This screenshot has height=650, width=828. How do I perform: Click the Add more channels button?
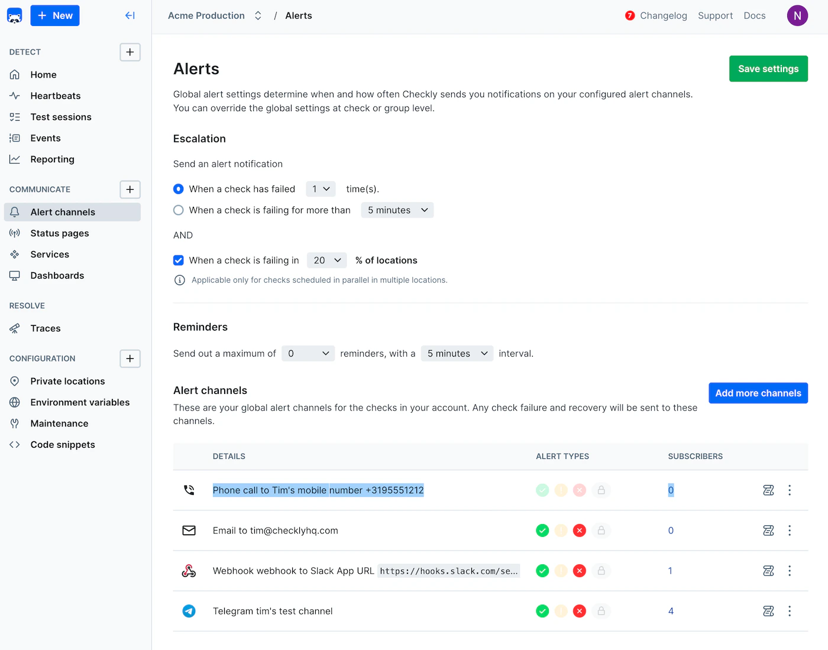tap(758, 393)
